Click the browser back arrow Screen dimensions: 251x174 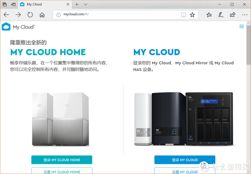[6, 15]
